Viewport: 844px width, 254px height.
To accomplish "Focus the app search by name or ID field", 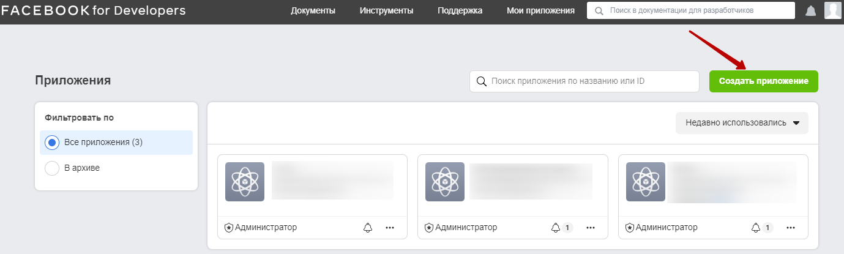I will [x=584, y=81].
